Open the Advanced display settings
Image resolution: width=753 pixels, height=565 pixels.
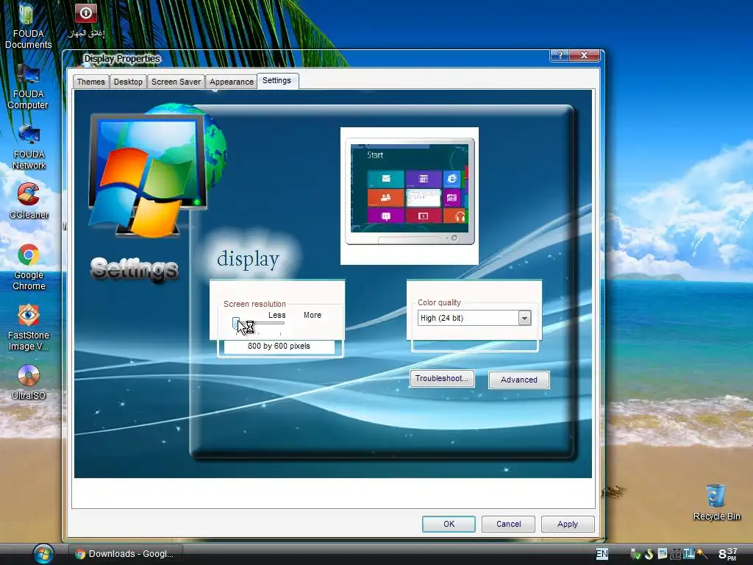tap(518, 380)
